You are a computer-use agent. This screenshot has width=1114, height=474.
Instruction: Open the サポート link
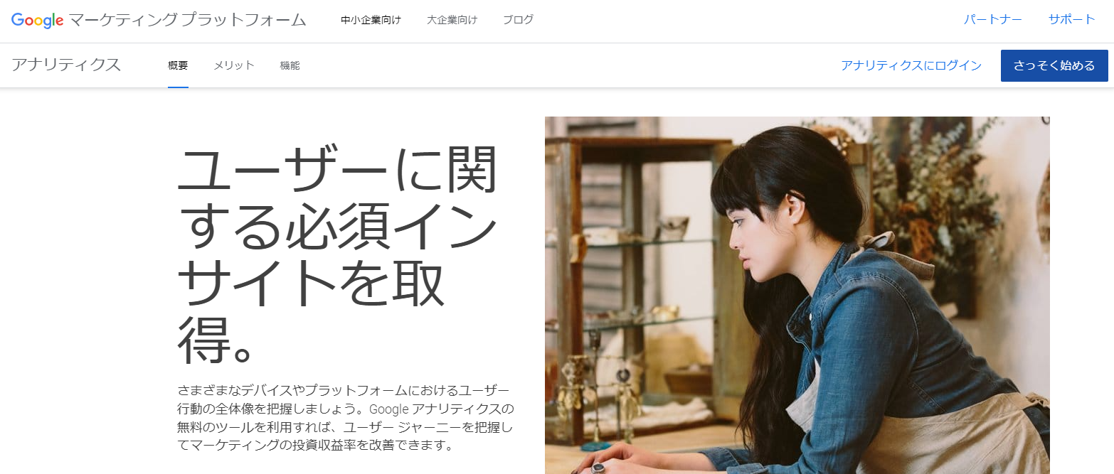(1072, 20)
